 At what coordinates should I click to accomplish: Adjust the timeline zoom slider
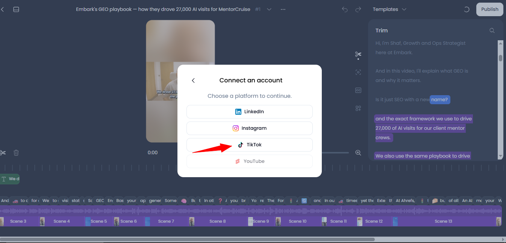pos(335,153)
